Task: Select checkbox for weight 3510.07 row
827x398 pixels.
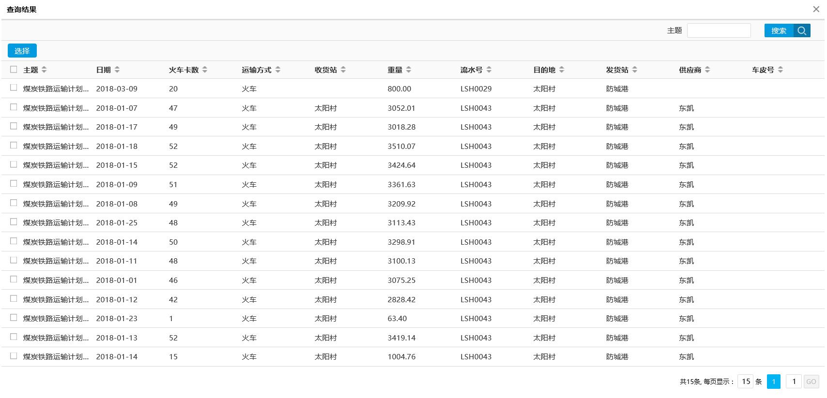Action: coord(14,146)
